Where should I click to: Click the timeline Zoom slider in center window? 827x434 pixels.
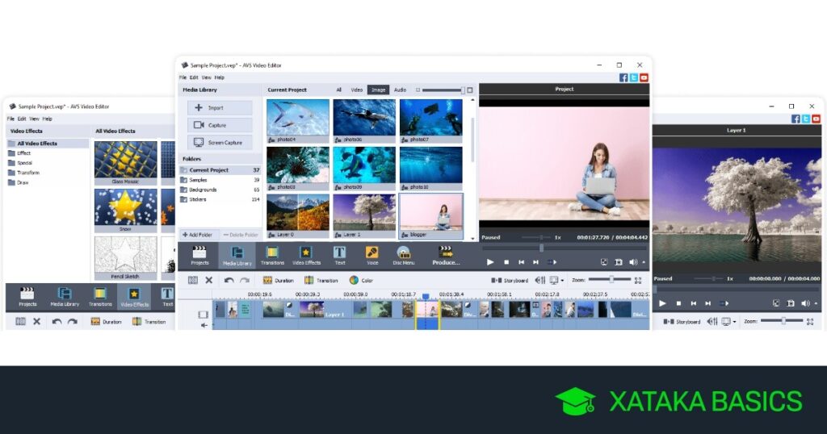610,279
